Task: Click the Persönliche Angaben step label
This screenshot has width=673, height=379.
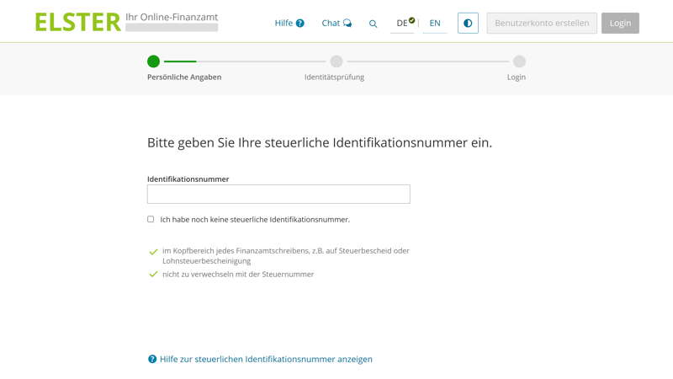Action: point(184,77)
